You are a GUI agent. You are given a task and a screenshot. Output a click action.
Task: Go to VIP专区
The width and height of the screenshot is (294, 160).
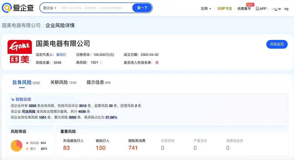[225, 9]
